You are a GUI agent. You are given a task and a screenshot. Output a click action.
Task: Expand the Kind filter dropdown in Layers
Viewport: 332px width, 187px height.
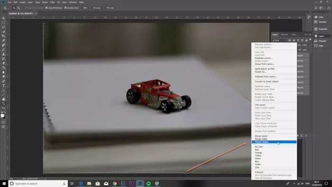coord(279,40)
